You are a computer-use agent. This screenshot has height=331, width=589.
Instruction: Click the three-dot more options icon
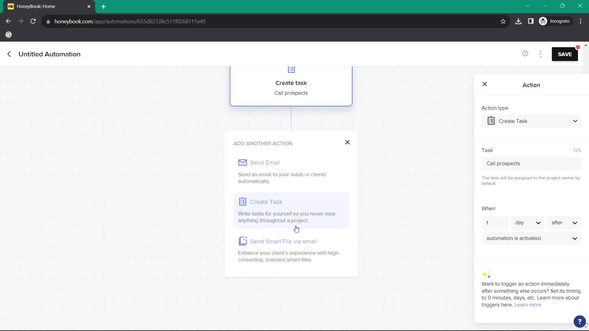541,54
